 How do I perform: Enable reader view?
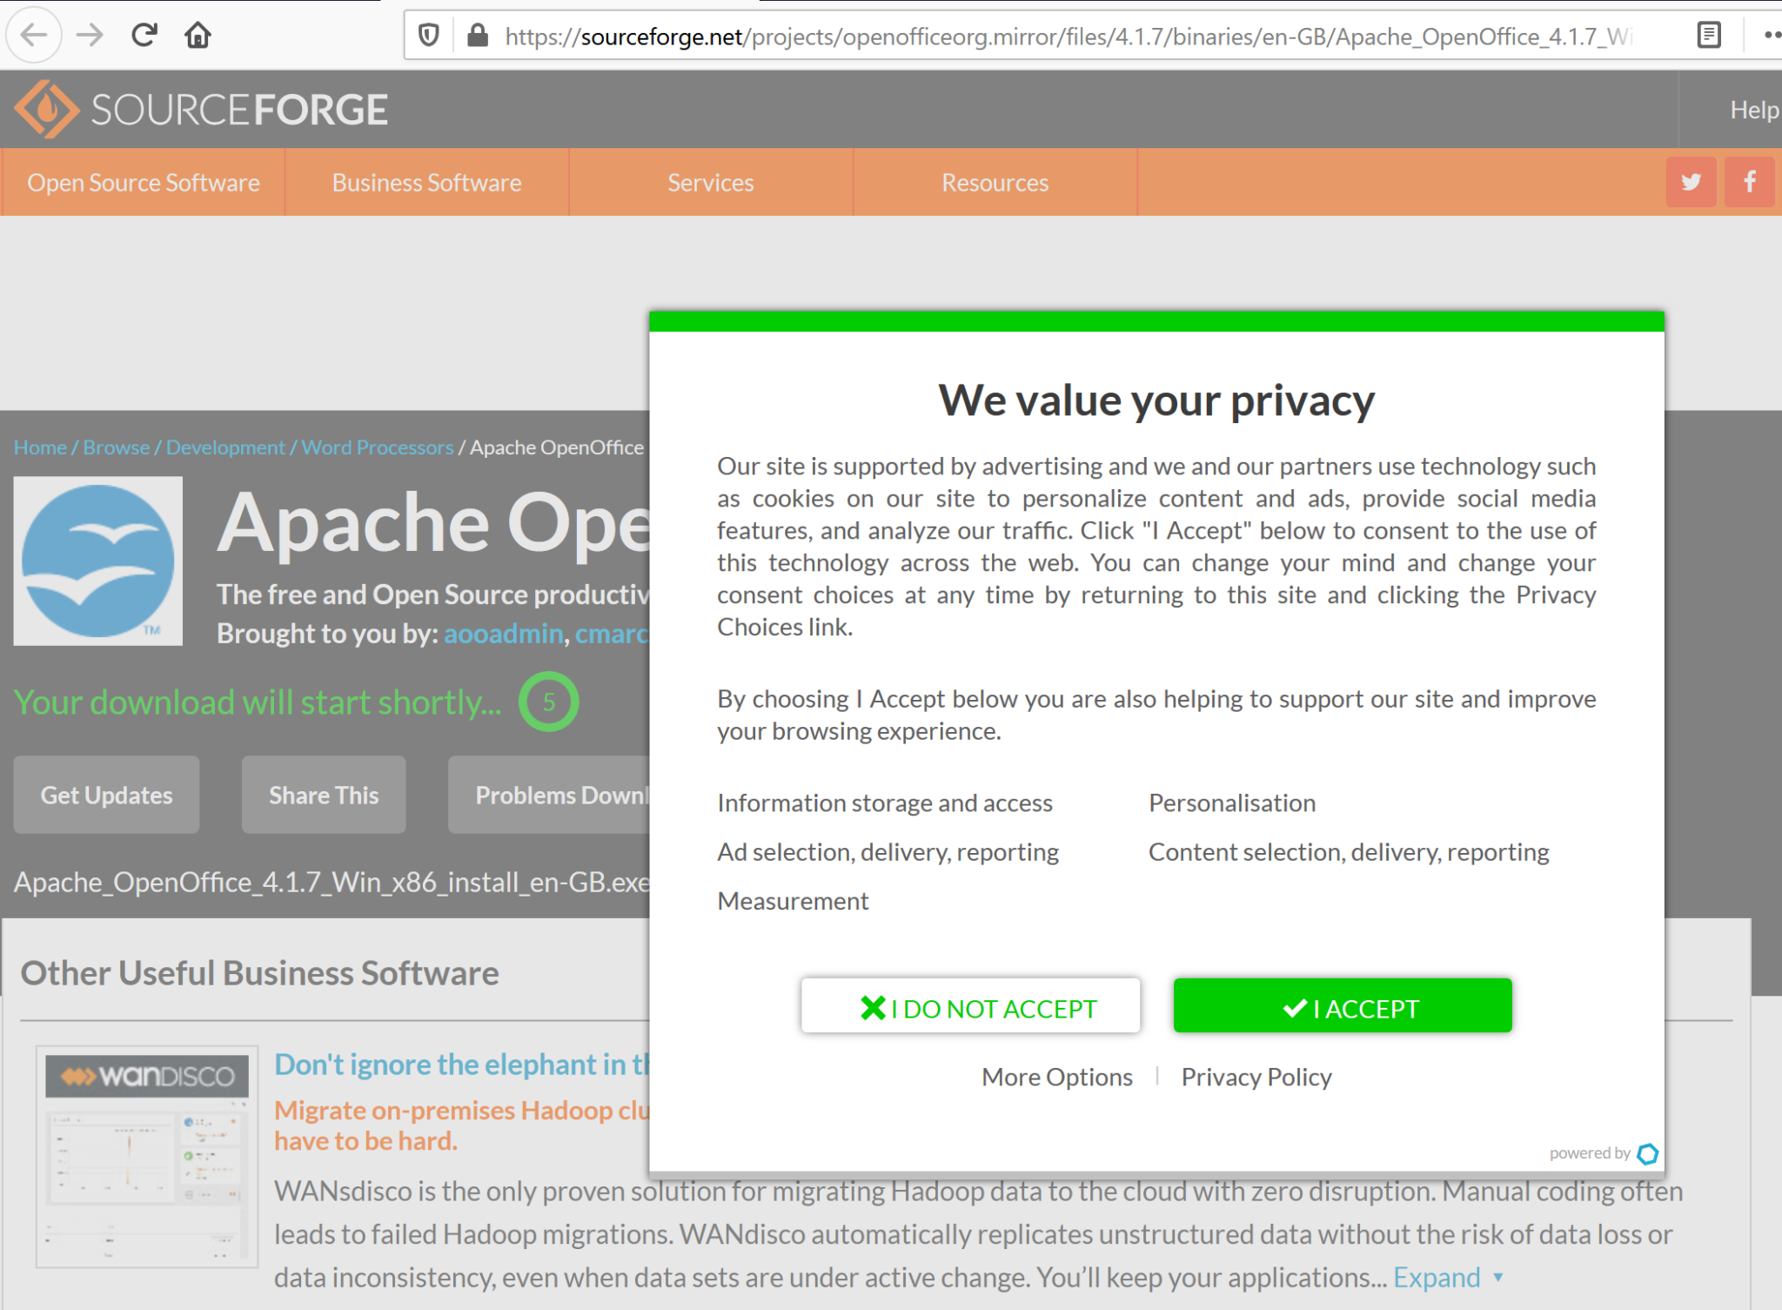(1707, 35)
